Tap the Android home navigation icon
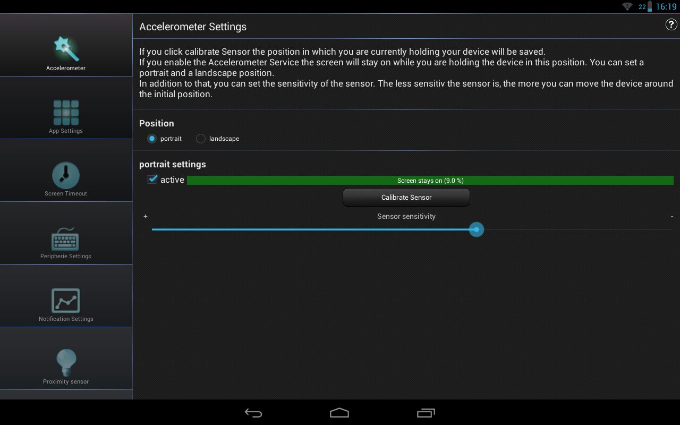The width and height of the screenshot is (680, 425). pyautogui.click(x=339, y=413)
